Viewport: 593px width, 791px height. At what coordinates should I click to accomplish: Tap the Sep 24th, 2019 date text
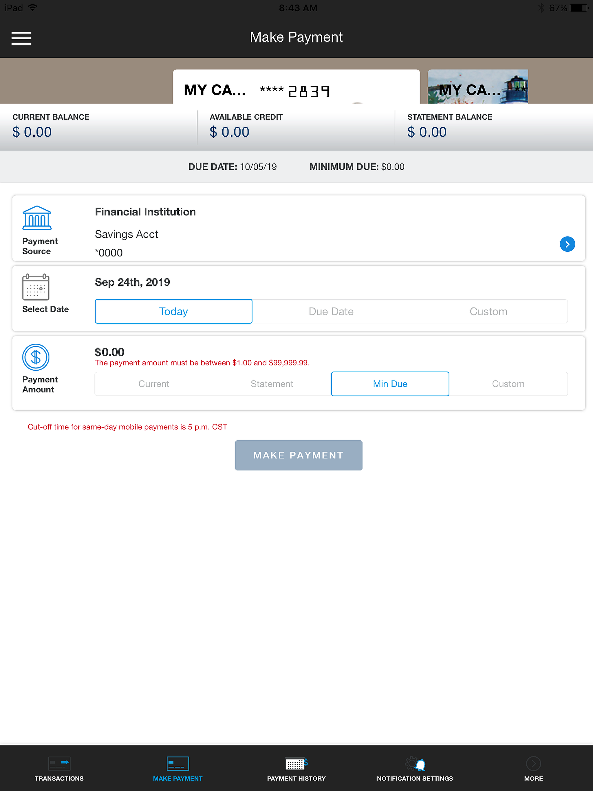click(132, 282)
